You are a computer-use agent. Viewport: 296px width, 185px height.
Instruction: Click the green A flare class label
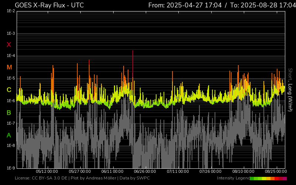[9, 135]
